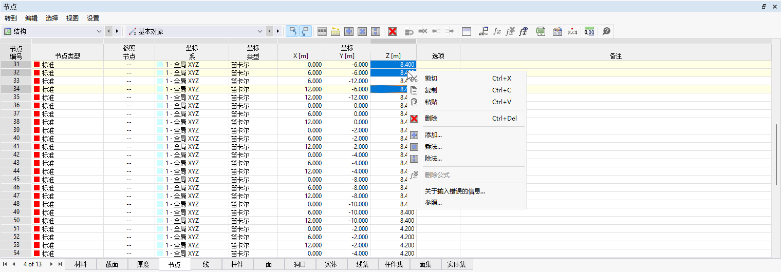
Task: Click the divide toolbar icon
Action: (376, 31)
